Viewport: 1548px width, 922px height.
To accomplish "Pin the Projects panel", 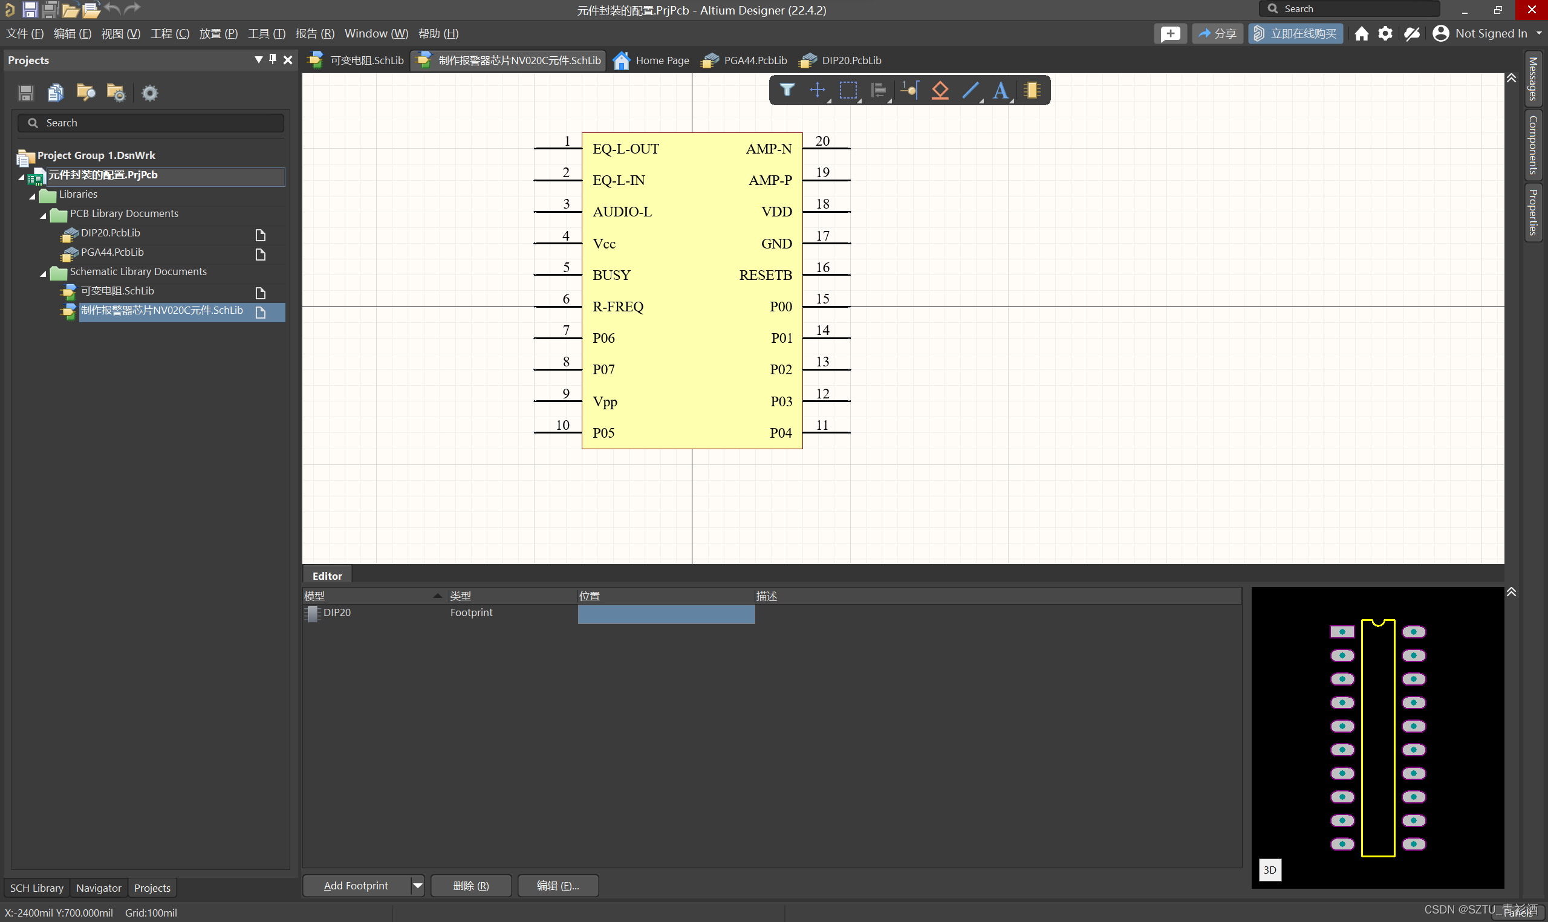I will tap(273, 60).
